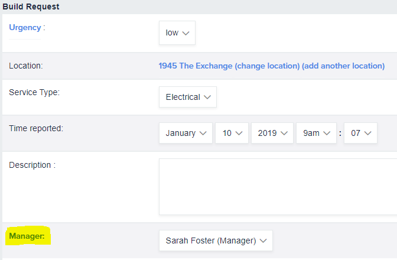Viewport: 397px width, 260px height.
Task: Click the Service Type field label
Action: click(x=34, y=92)
